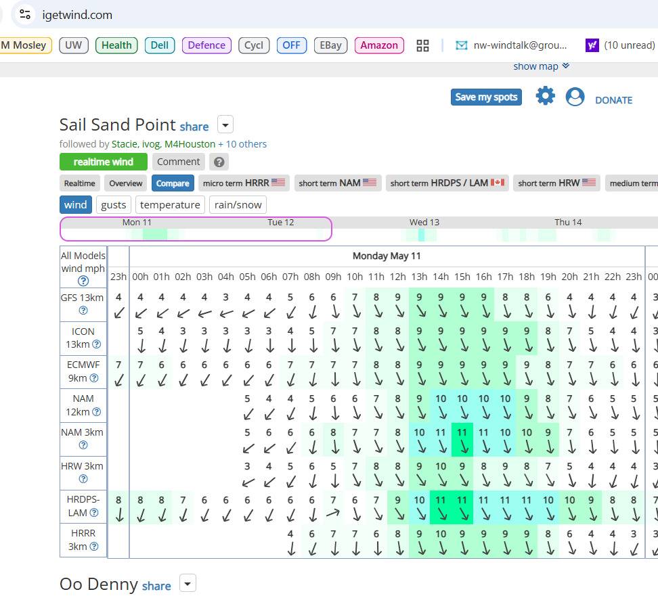Click the HRW 3km help icon

pyautogui.click(x=83, y=478)
